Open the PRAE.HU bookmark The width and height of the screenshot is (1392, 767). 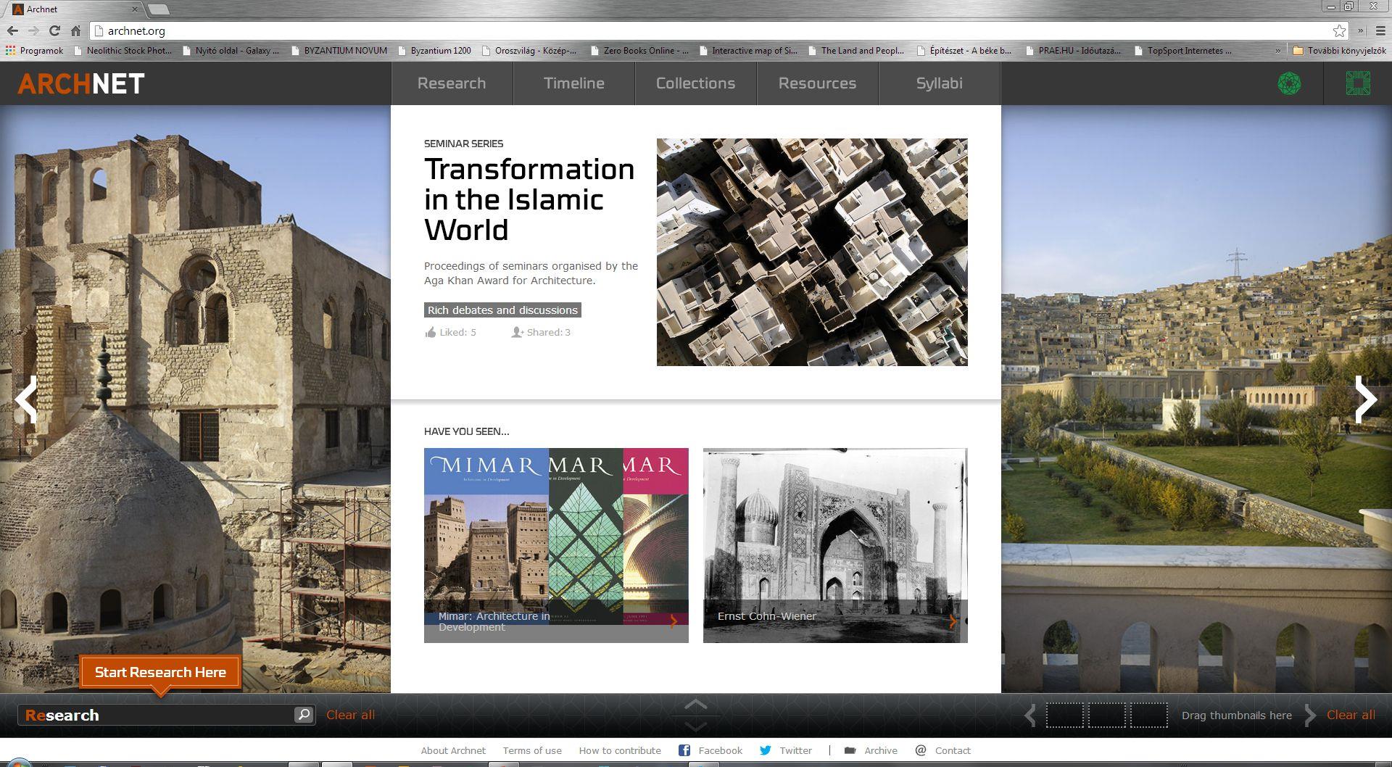[x=1073, y=50]
